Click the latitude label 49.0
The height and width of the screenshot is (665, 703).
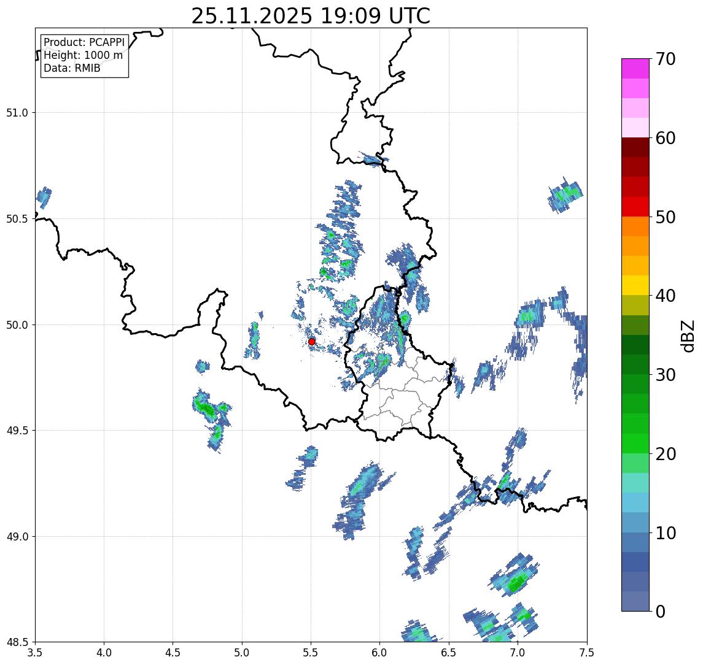(17, 536)
